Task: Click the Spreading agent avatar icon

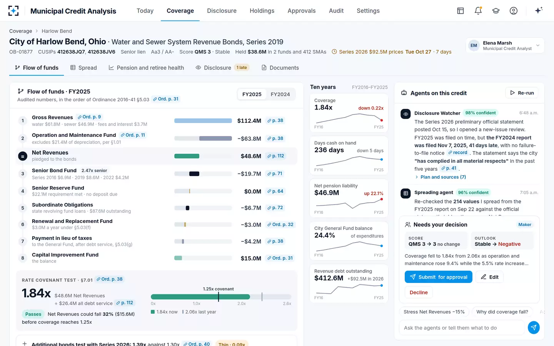Action: tap(405, 193)
